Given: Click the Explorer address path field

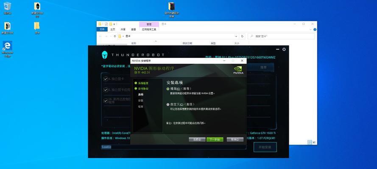Looking at the screenshot, I should point(178,36).
